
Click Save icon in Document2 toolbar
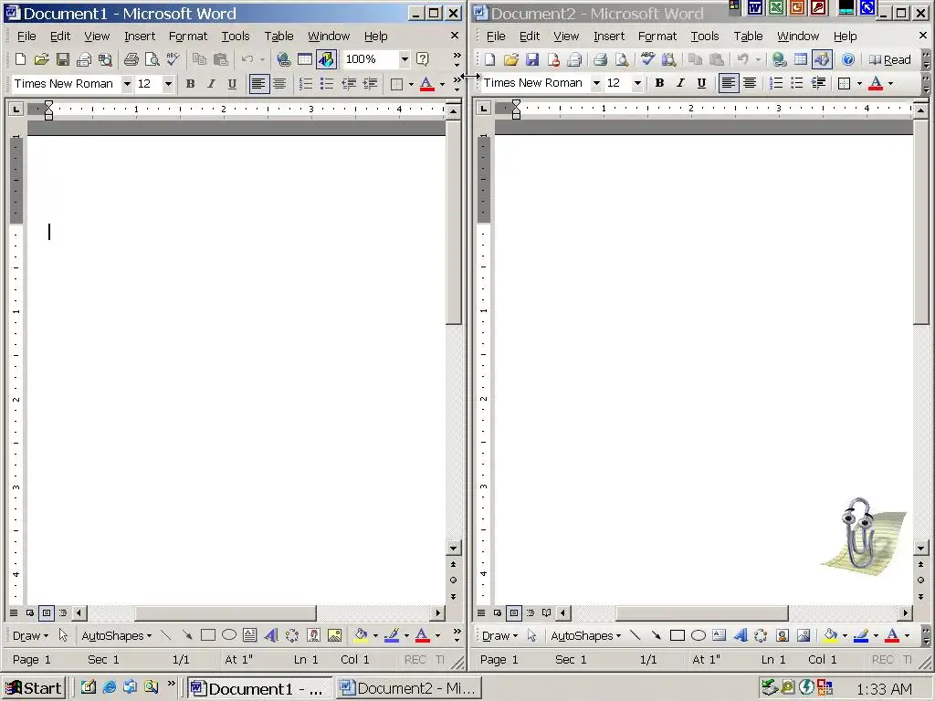pyautogui.click(x=532, y=59)
